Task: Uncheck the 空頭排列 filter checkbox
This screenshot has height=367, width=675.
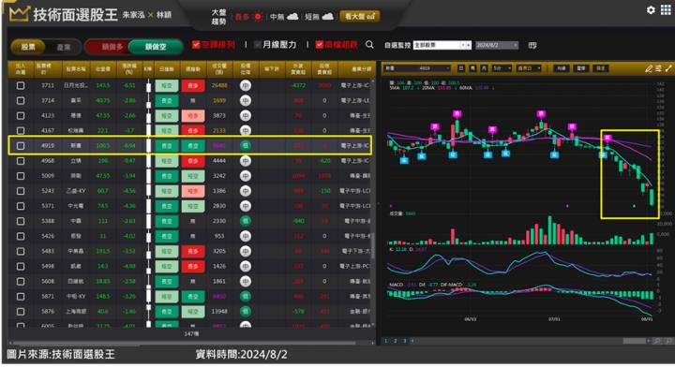Action: point(196,44)
